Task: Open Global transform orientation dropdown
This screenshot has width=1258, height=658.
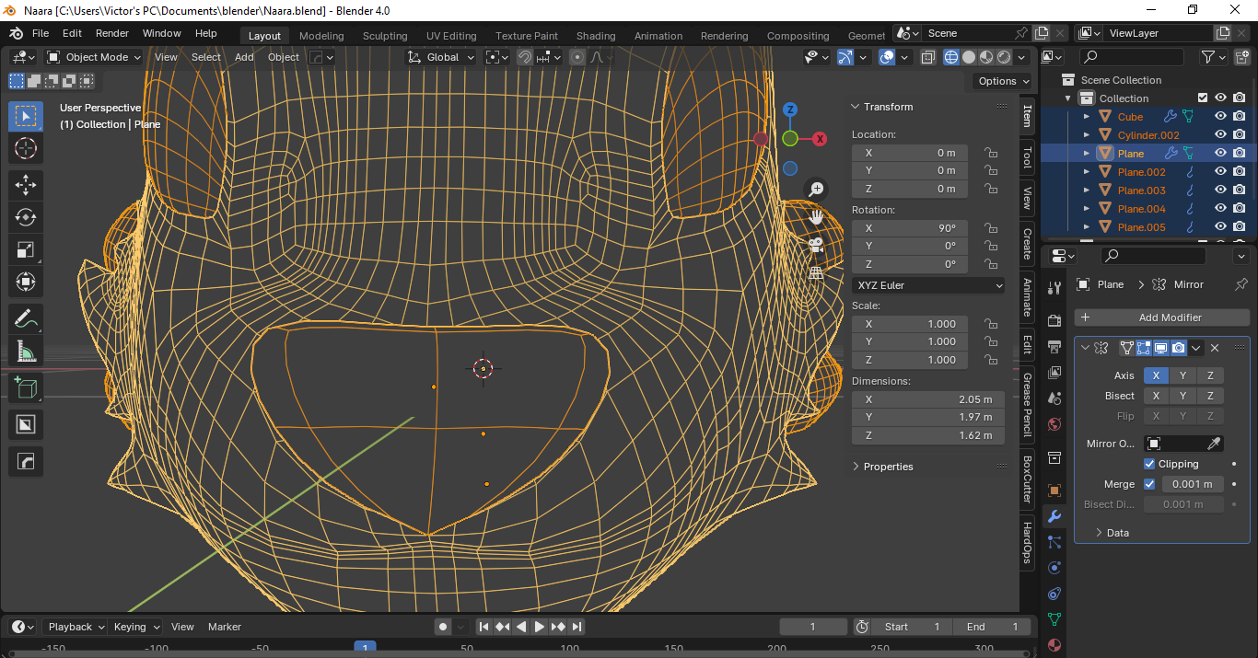Action: pos(441,57)
